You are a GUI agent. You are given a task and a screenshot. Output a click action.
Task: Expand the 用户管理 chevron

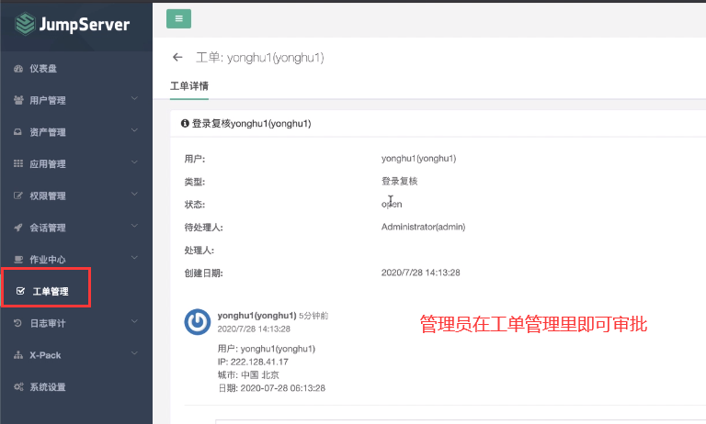pyautogui.click(x=134, y=98)
